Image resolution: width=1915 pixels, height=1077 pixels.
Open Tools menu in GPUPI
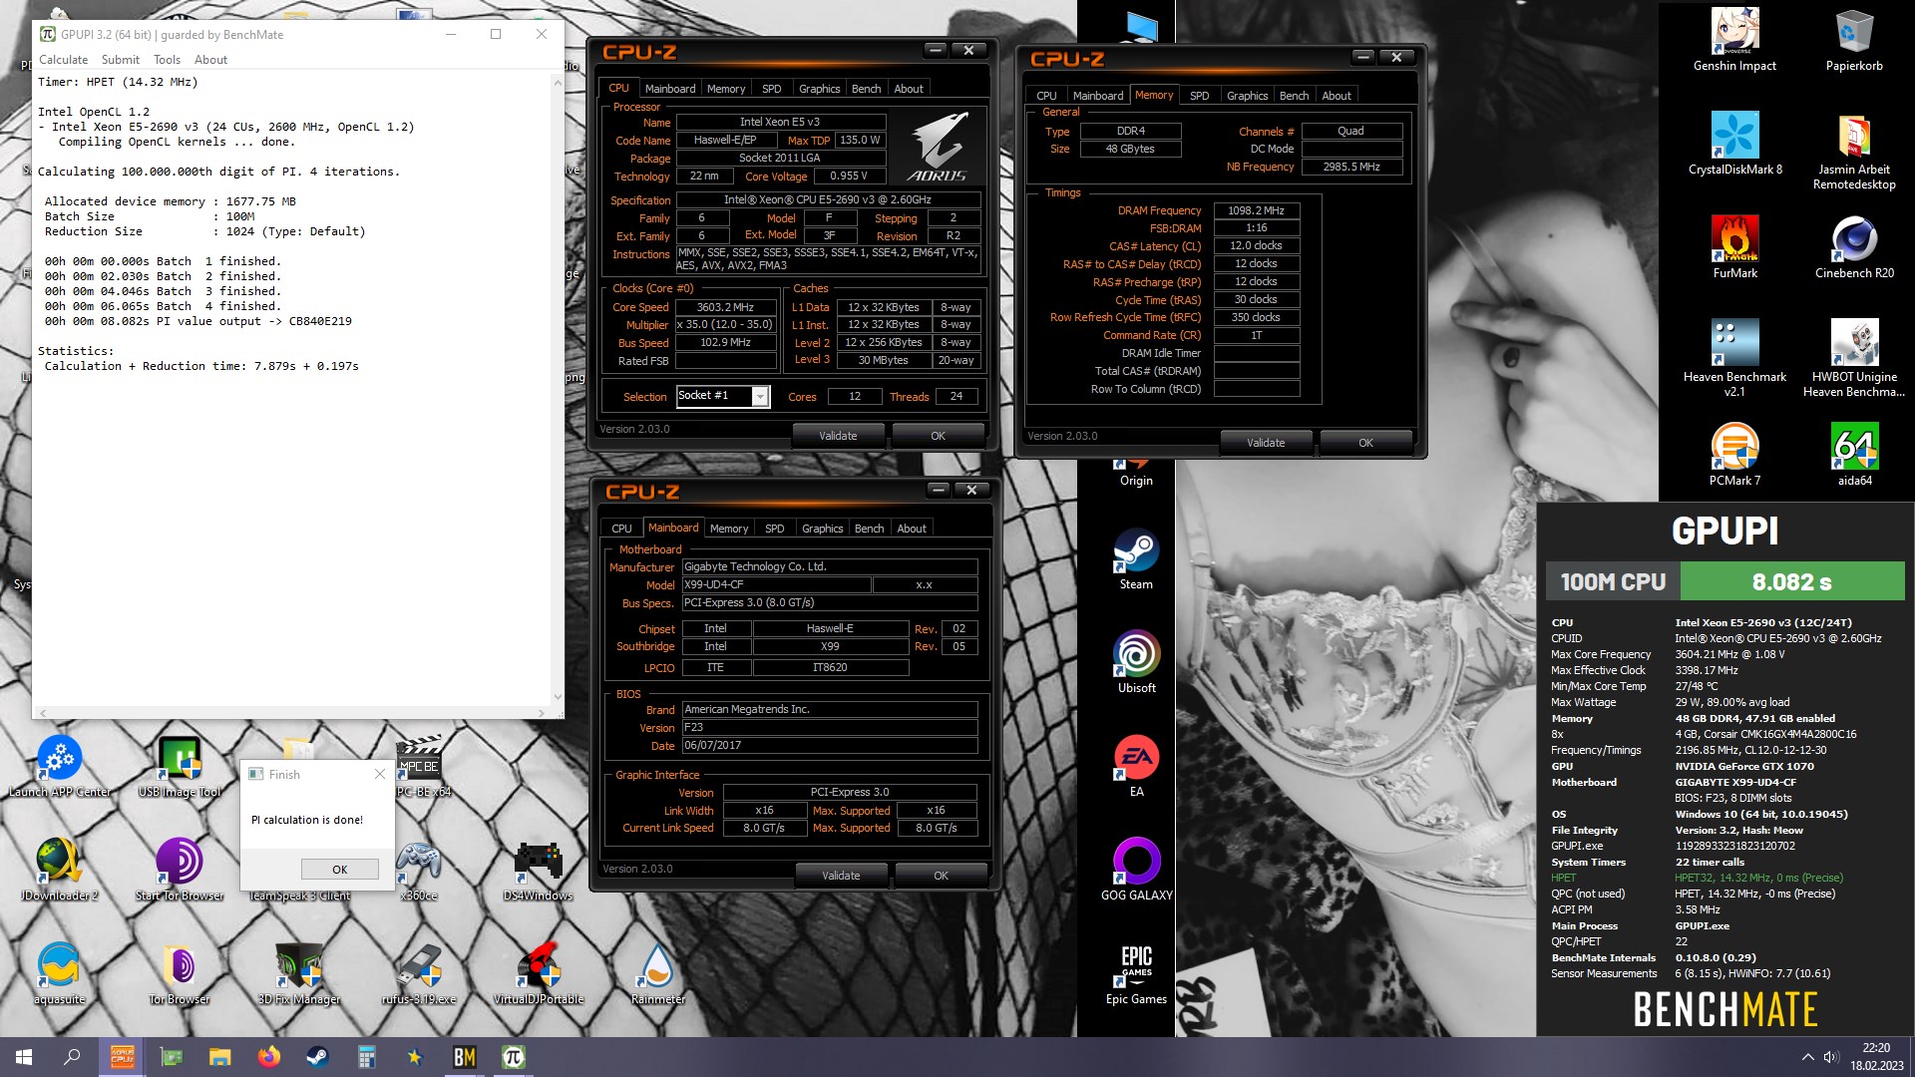coord(167,60)
